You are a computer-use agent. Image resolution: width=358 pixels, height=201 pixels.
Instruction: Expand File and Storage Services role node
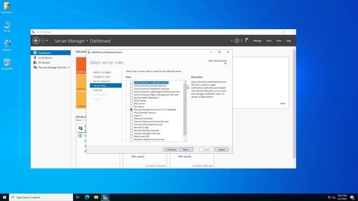point(128,109)
